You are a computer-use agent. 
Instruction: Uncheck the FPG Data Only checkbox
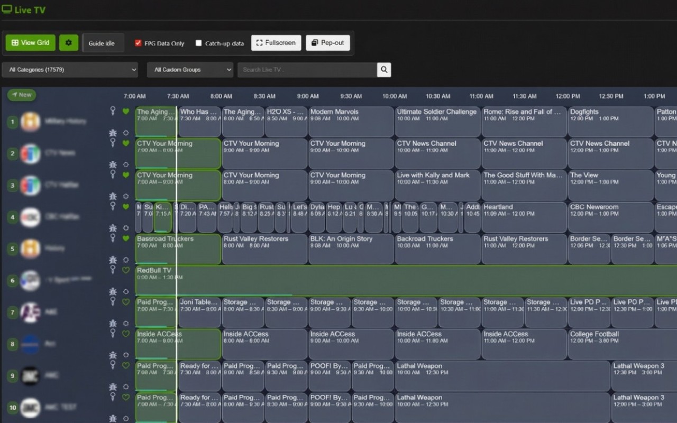point(138,43)
